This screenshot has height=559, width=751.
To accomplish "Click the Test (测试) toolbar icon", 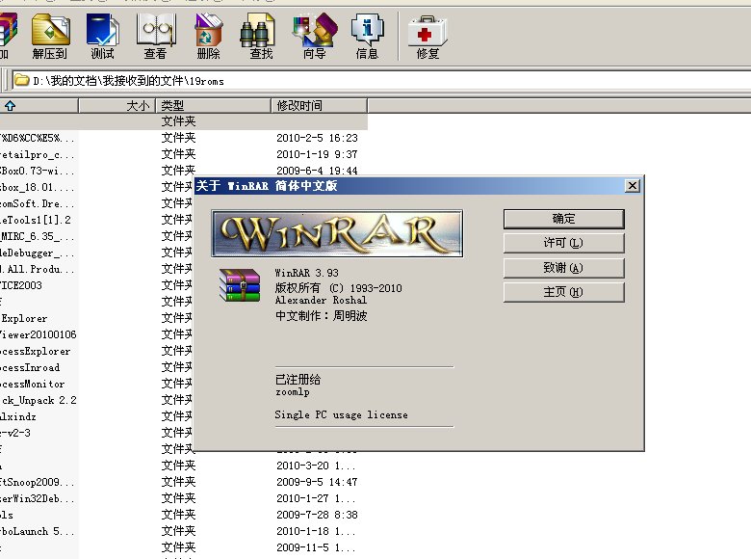I will click(102, 36).
